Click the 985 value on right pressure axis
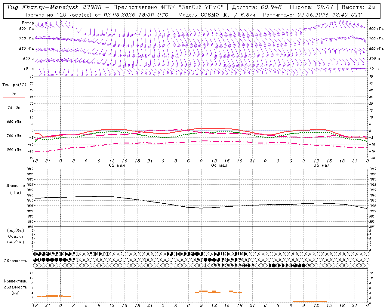 pos(372,227)
